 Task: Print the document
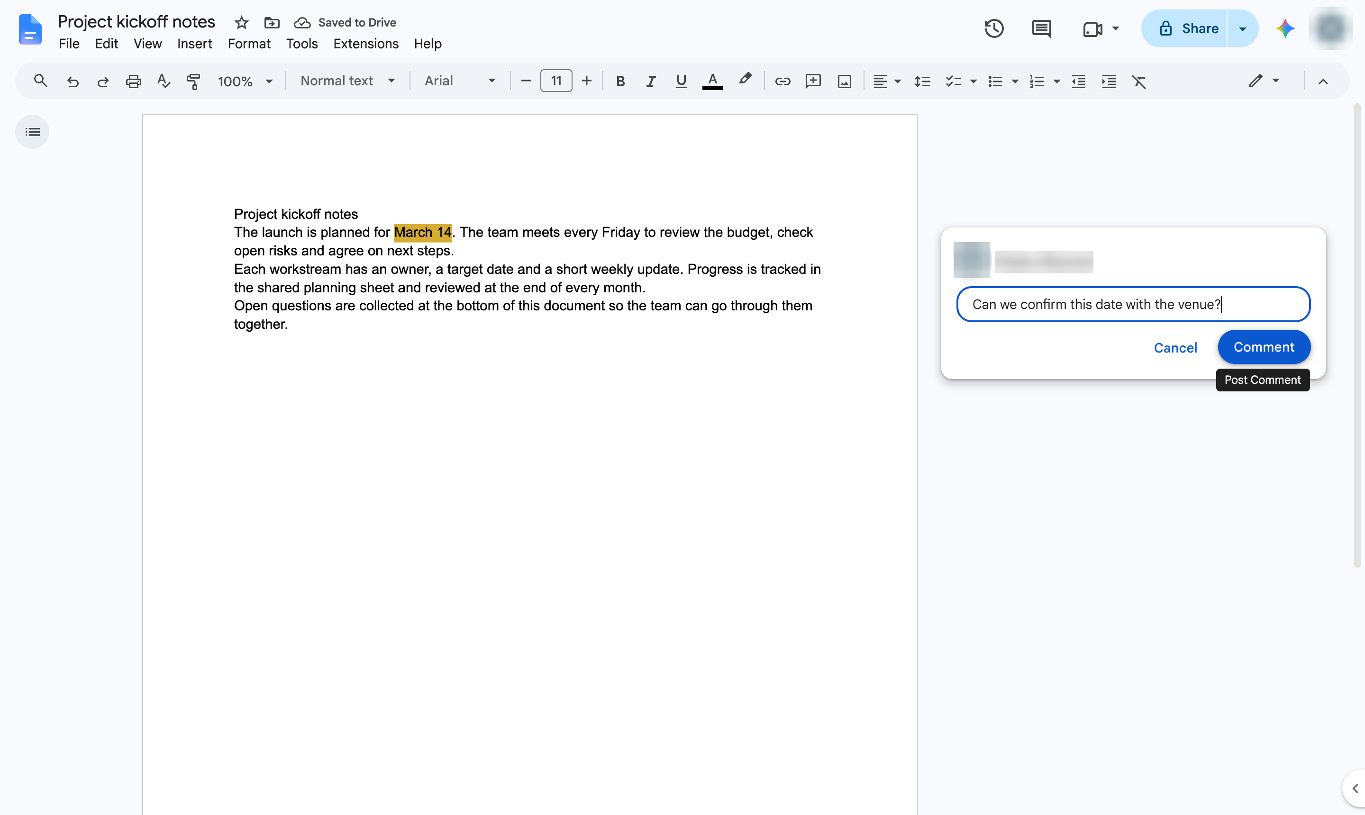click(134, 81)
